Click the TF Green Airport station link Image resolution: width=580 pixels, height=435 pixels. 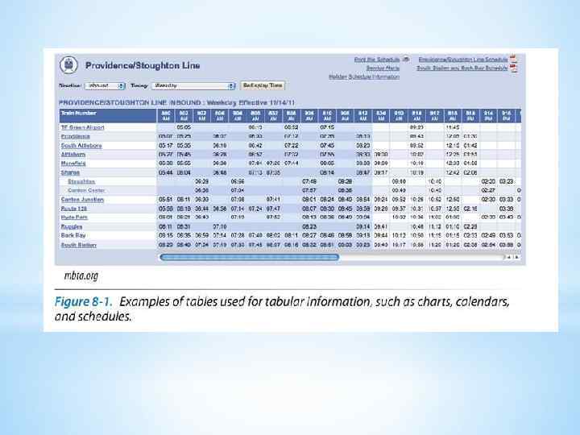[x=82, y=127]
